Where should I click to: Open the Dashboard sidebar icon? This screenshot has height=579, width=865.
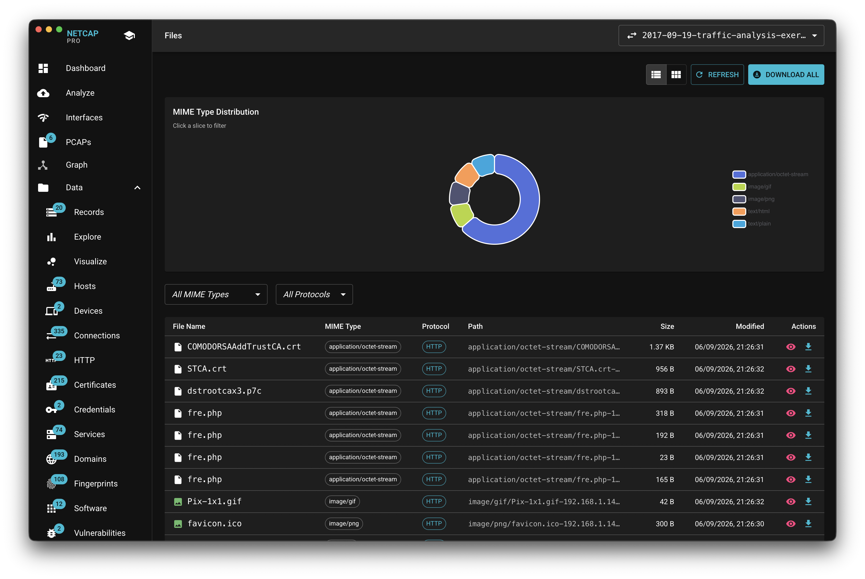click(x=43, y=68)
